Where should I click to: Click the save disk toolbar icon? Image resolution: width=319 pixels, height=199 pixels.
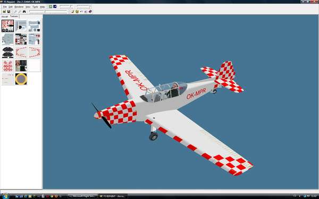tap(9, 12)
